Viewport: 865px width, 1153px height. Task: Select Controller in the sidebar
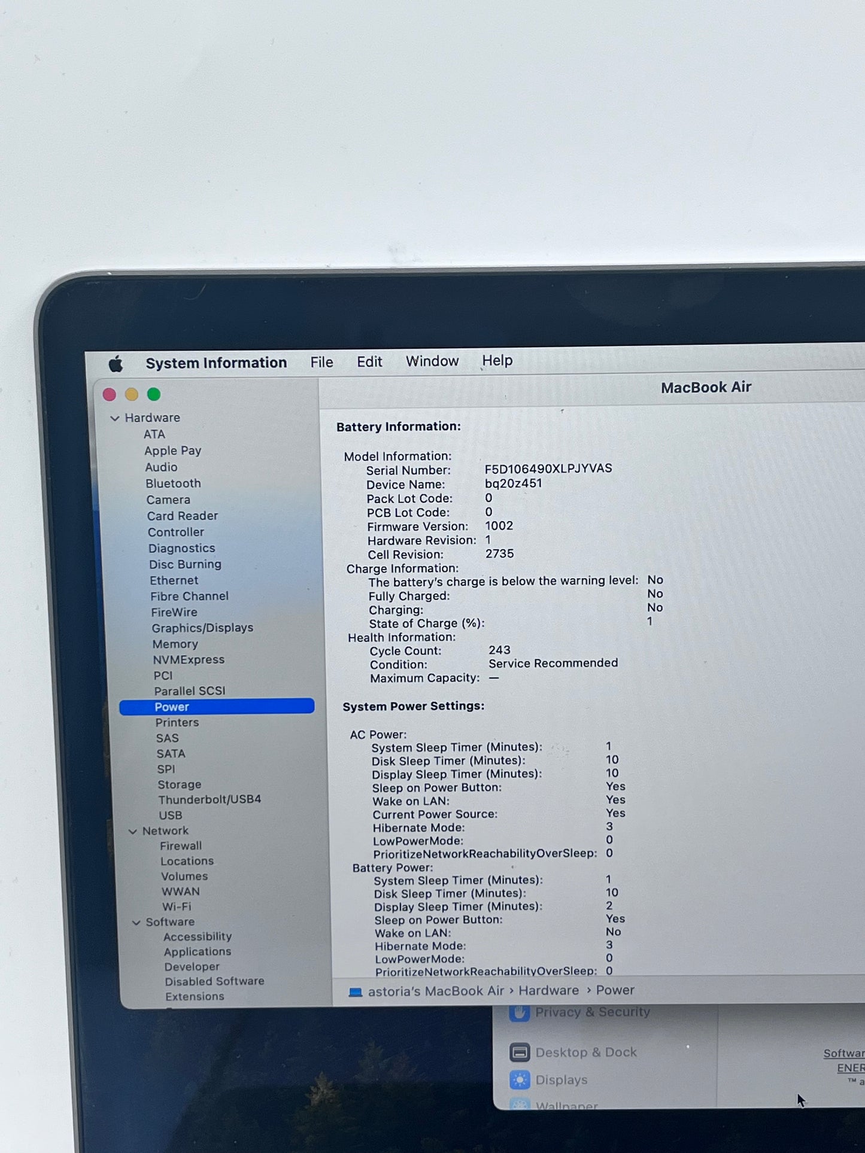coord(176,532)
